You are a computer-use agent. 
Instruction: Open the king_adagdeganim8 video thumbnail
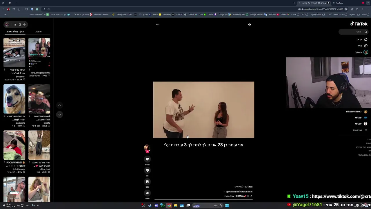[39, 53]
